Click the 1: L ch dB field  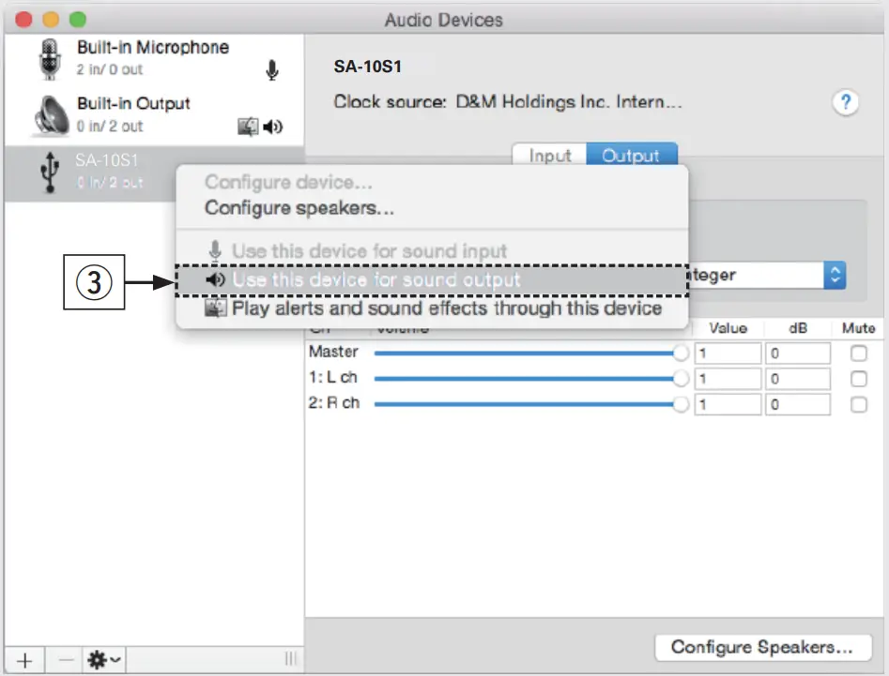click(x=797, y=379)
